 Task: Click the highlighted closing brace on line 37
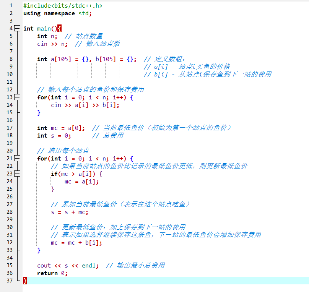[x=25, y=281]
